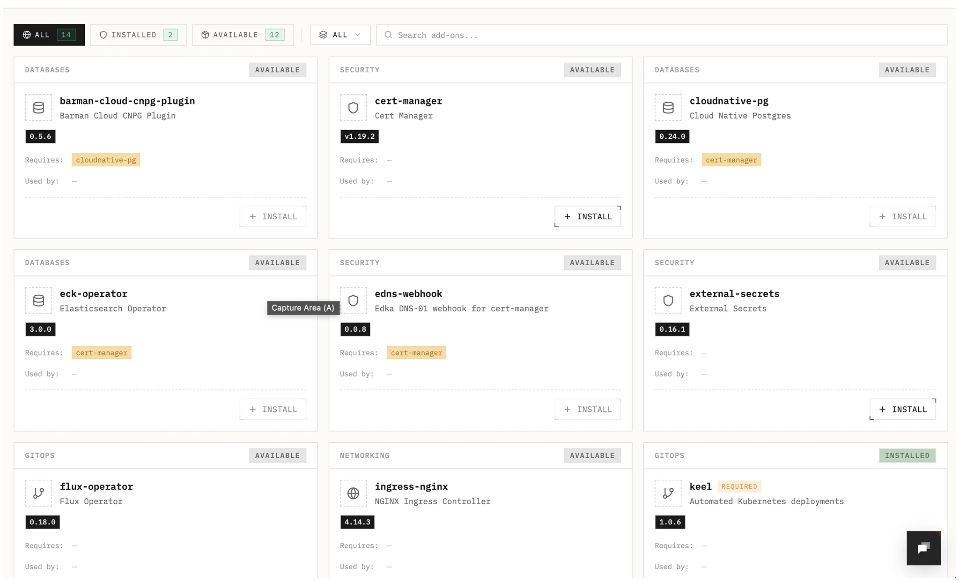Switch to the Available filter tab
This screenshot has width=959, height=581.
(x=243, y=35)
